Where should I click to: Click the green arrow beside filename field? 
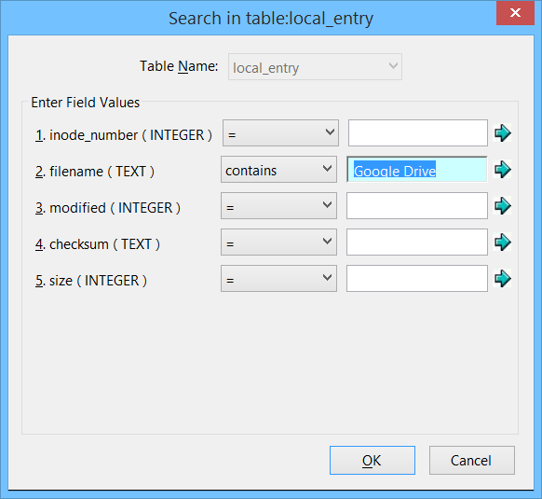[502, 170]
